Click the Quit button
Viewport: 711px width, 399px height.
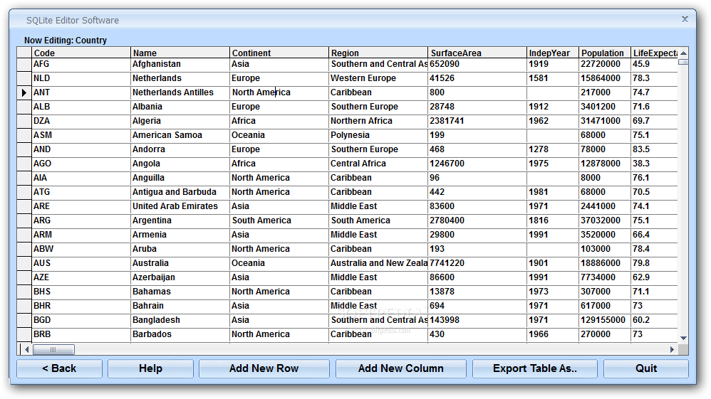point(646,368)
